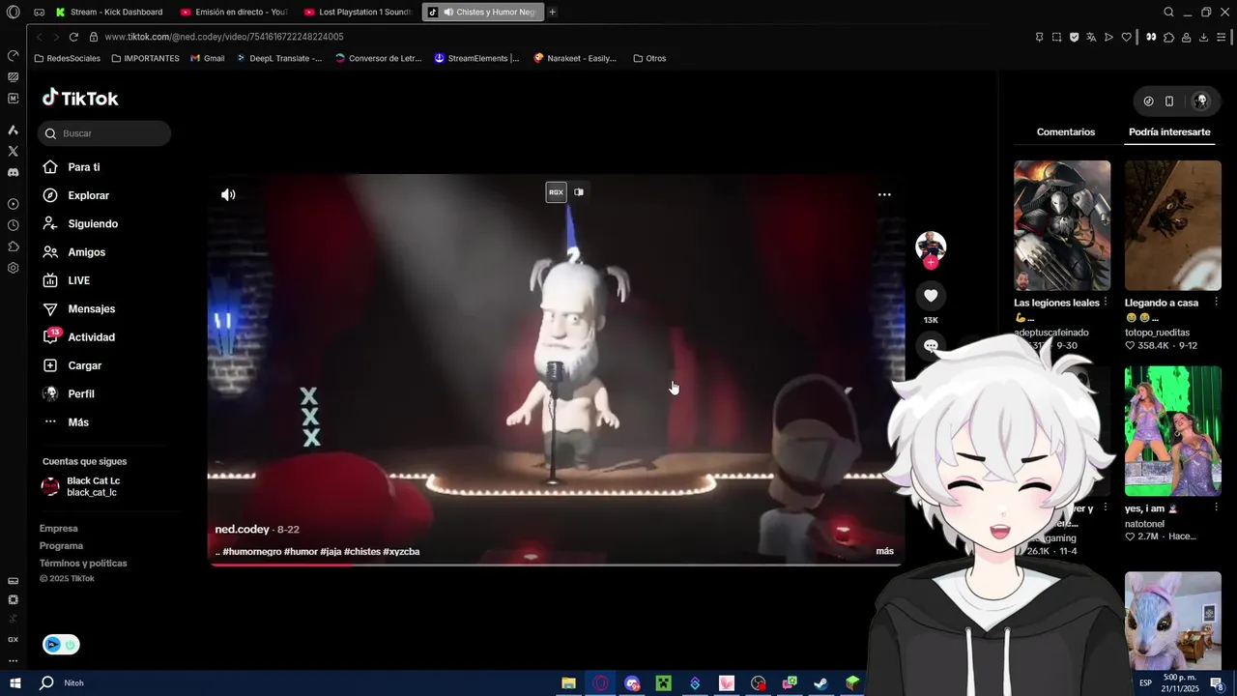Open the video comments bubble icon
Viewport: 1237px width, 696px height.
pos(931,345)
